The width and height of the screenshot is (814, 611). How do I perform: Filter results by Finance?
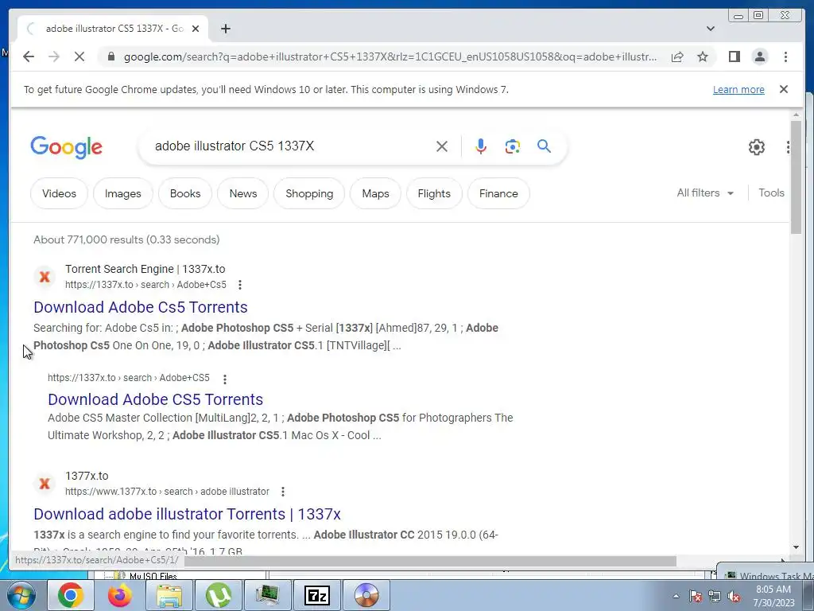(x=498, y=193)
